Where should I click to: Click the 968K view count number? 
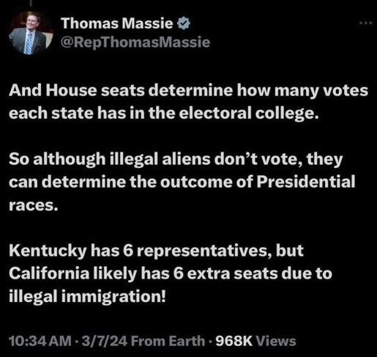[234, 341]
